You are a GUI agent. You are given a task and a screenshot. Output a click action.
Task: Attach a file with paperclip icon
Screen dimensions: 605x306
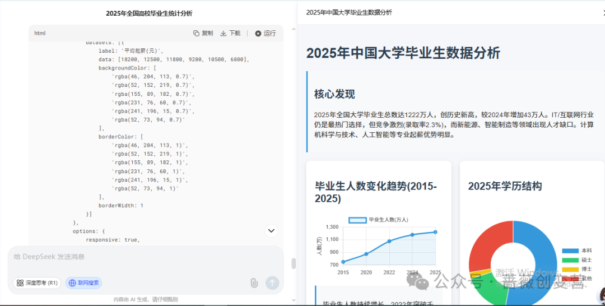[x=254, y=283]
